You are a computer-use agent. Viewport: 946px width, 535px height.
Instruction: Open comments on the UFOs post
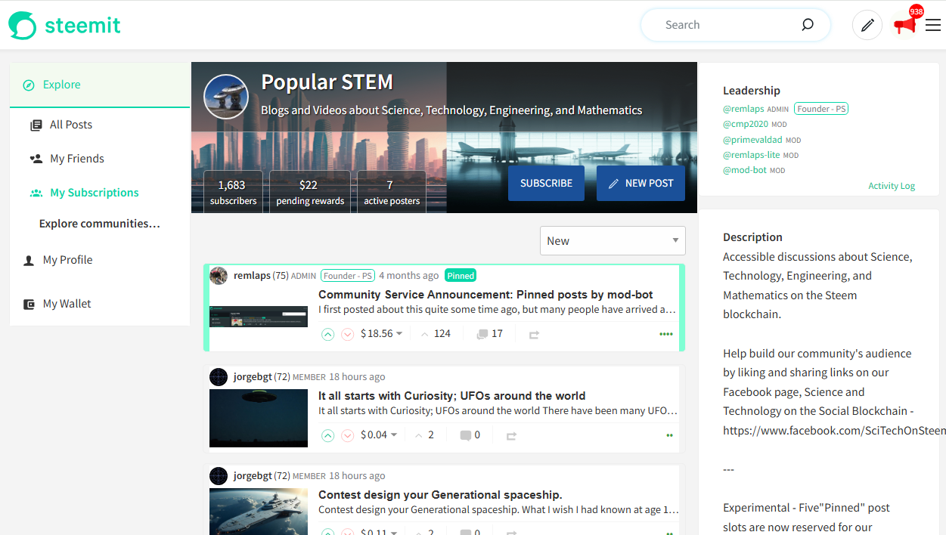[x=470, y=435]
